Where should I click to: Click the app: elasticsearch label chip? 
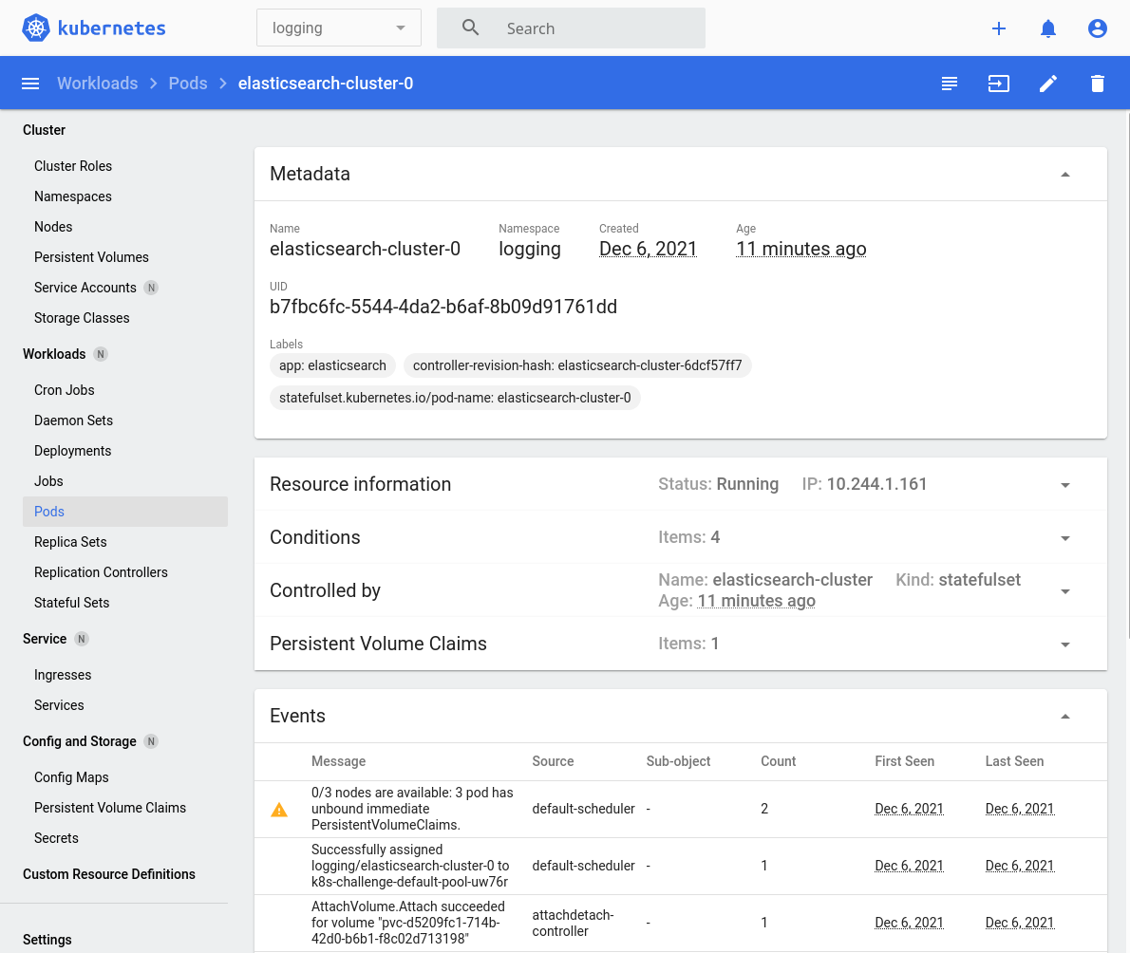[332, 365]
